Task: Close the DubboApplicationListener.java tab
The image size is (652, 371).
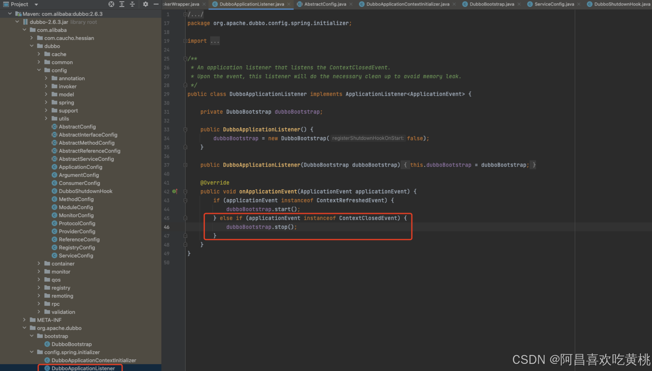Action: [289, 4]
